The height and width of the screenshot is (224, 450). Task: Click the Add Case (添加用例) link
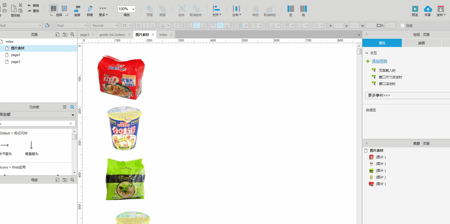[379, 61]
